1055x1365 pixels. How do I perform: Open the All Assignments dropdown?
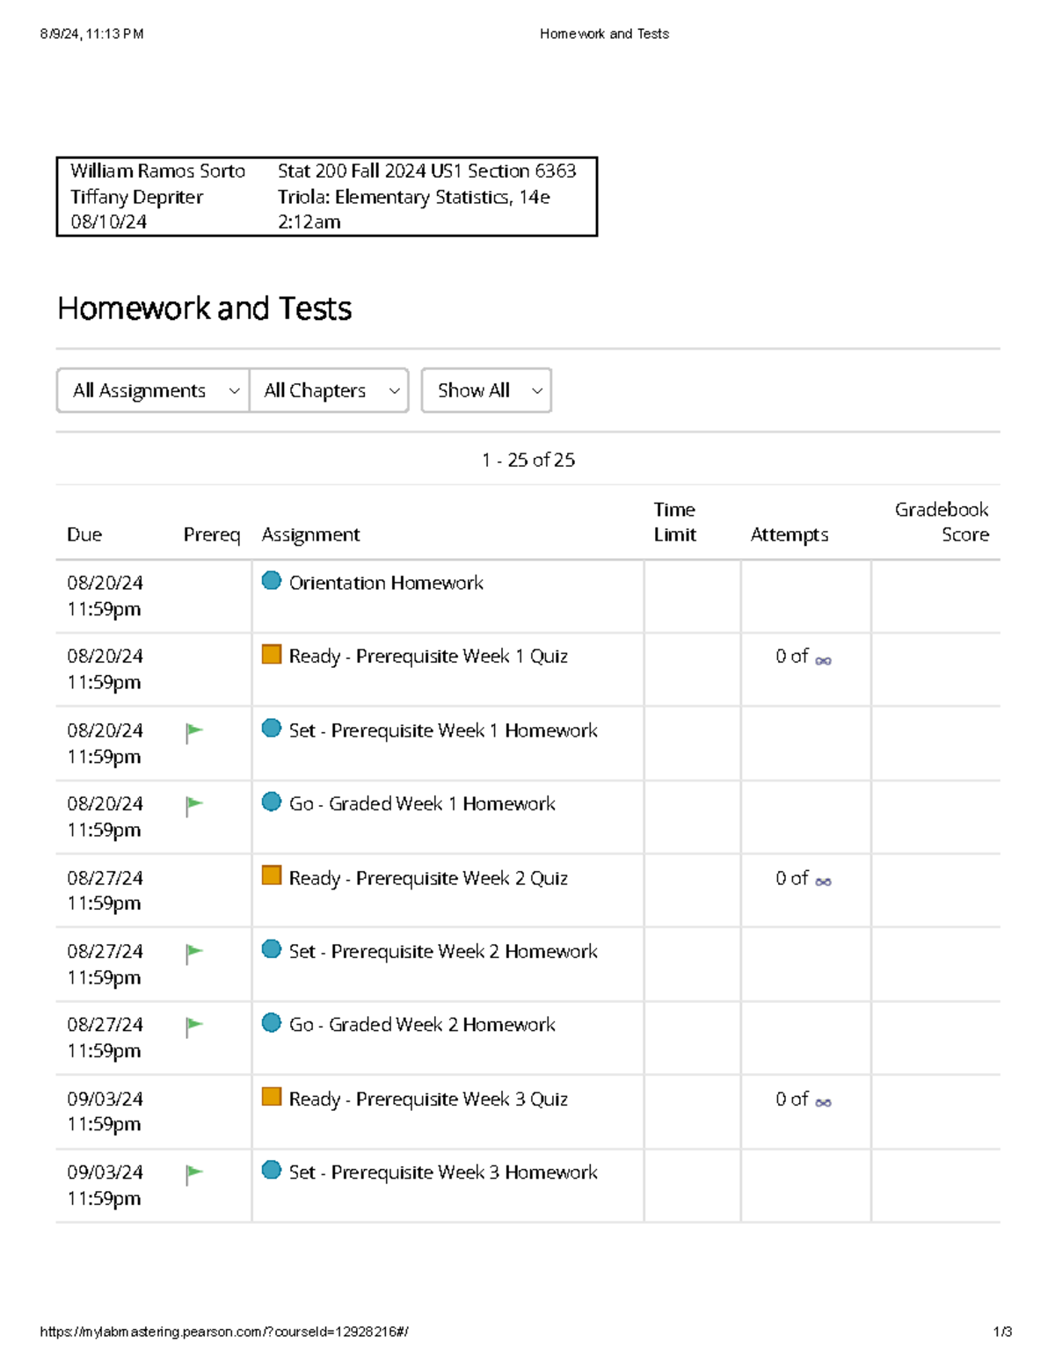(x=151, y=390)
